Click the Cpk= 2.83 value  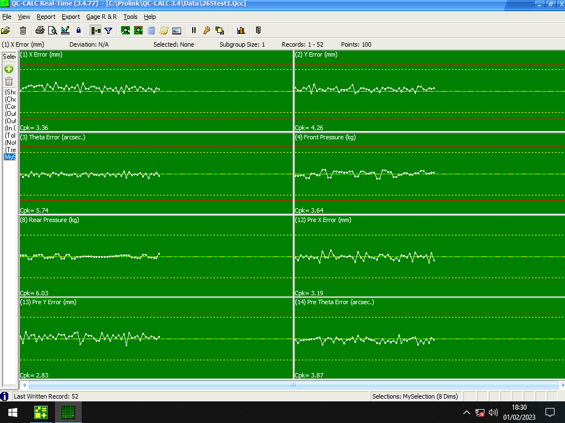coord(34,375)
